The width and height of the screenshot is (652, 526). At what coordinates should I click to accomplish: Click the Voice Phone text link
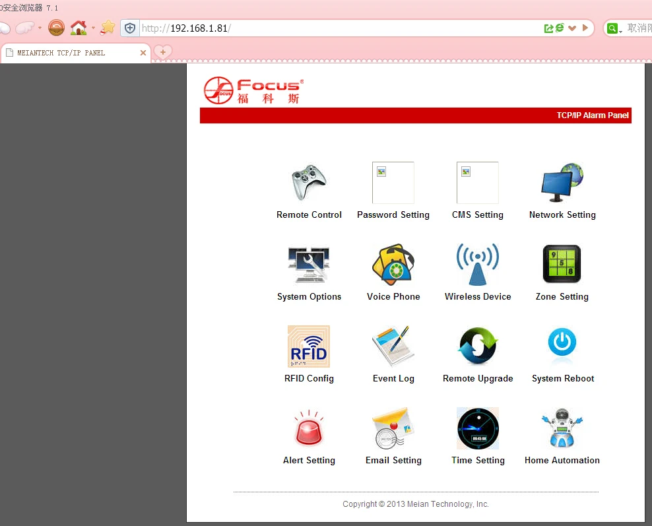pos(393,297)
